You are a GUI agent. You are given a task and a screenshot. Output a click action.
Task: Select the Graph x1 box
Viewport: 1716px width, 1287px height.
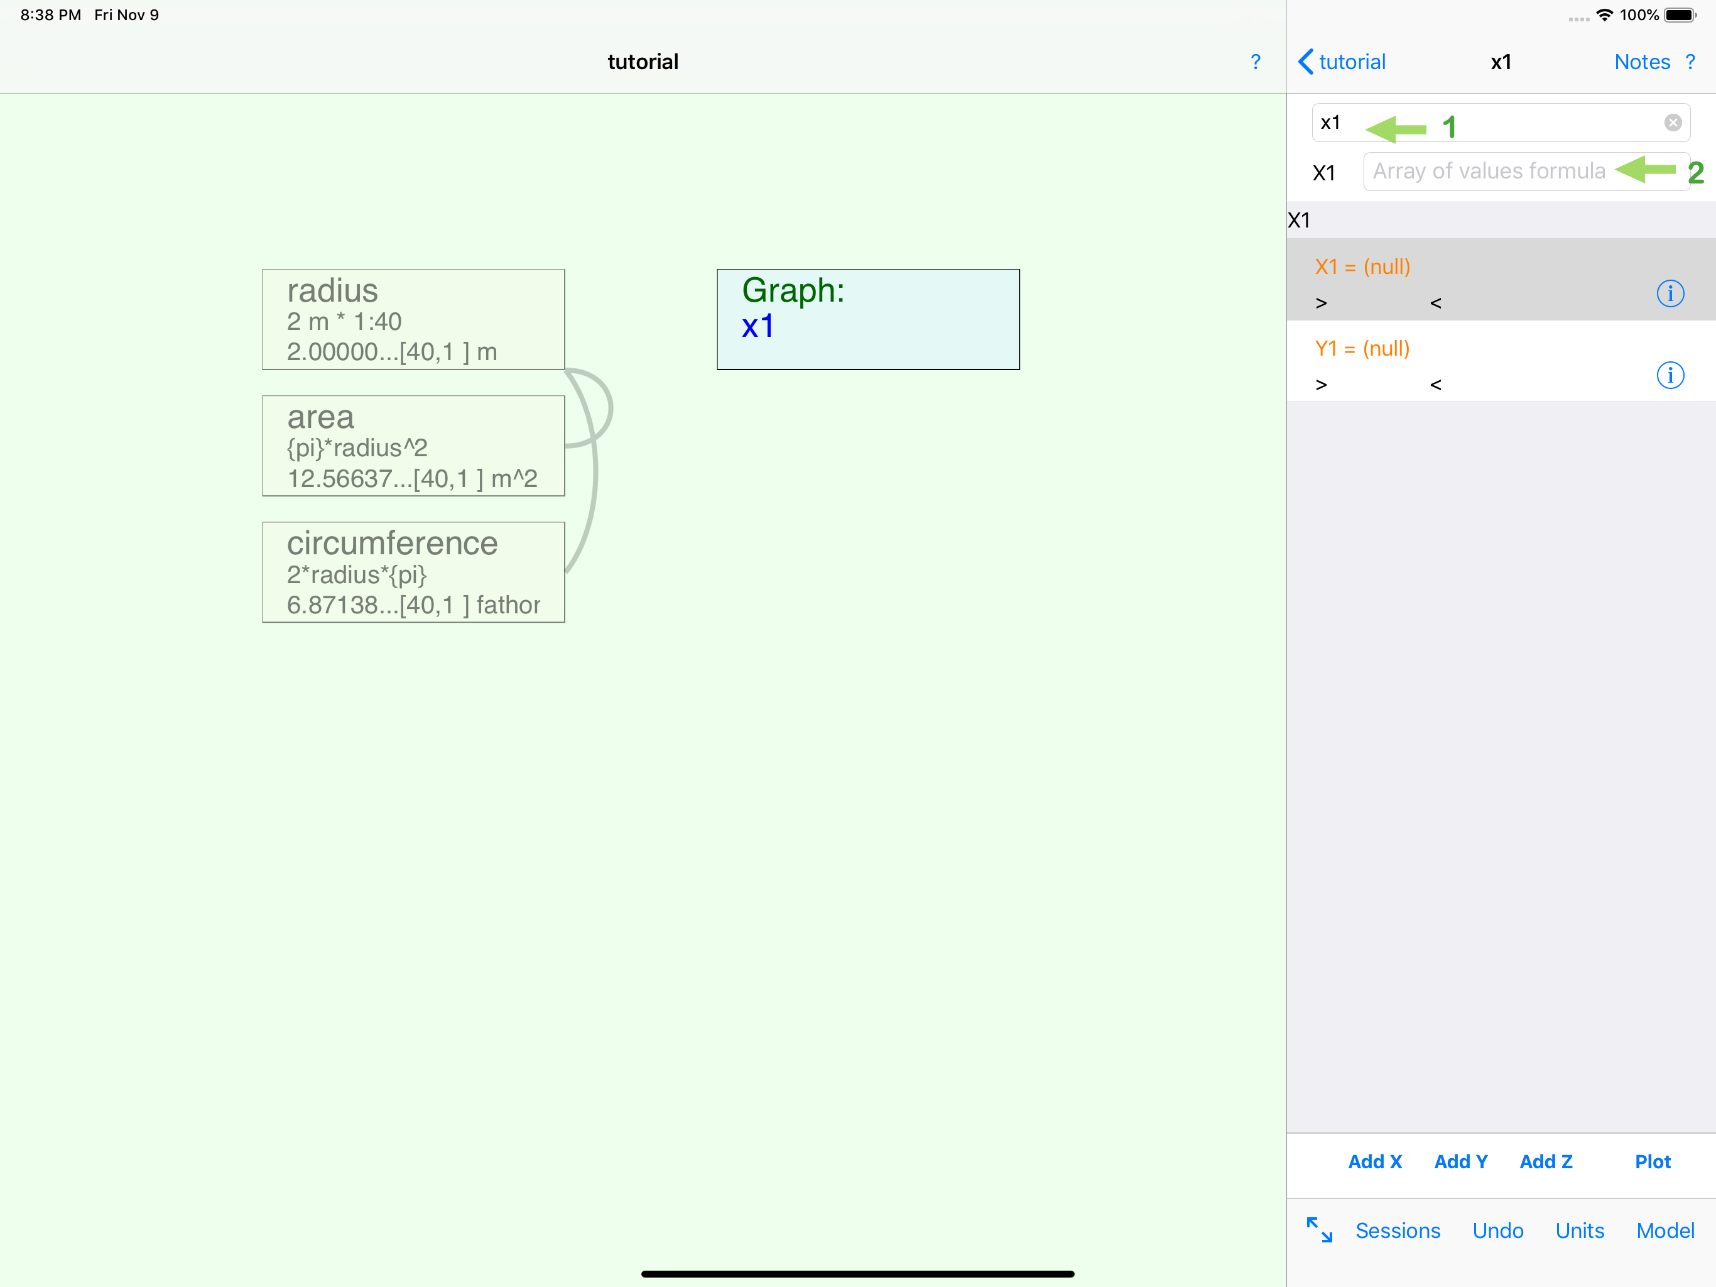pos(868,320)
